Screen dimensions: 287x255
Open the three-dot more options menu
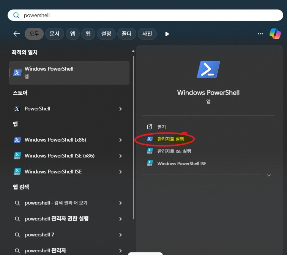point(260,34)
